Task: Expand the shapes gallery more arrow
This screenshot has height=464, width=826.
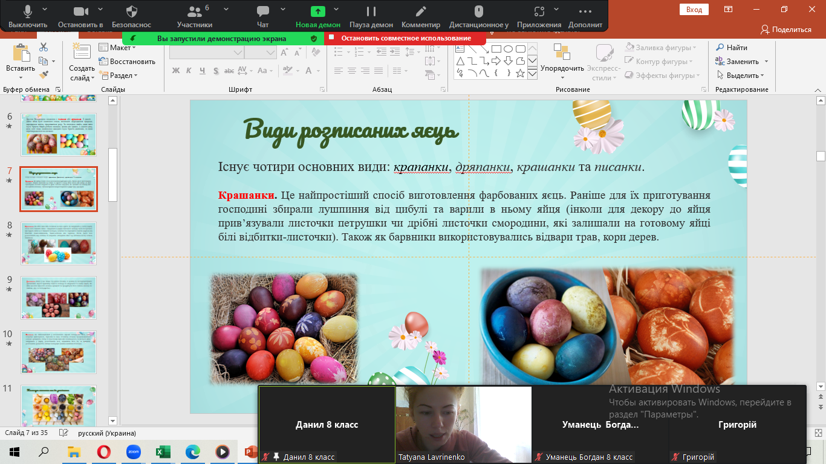Action: click(533, 74)
